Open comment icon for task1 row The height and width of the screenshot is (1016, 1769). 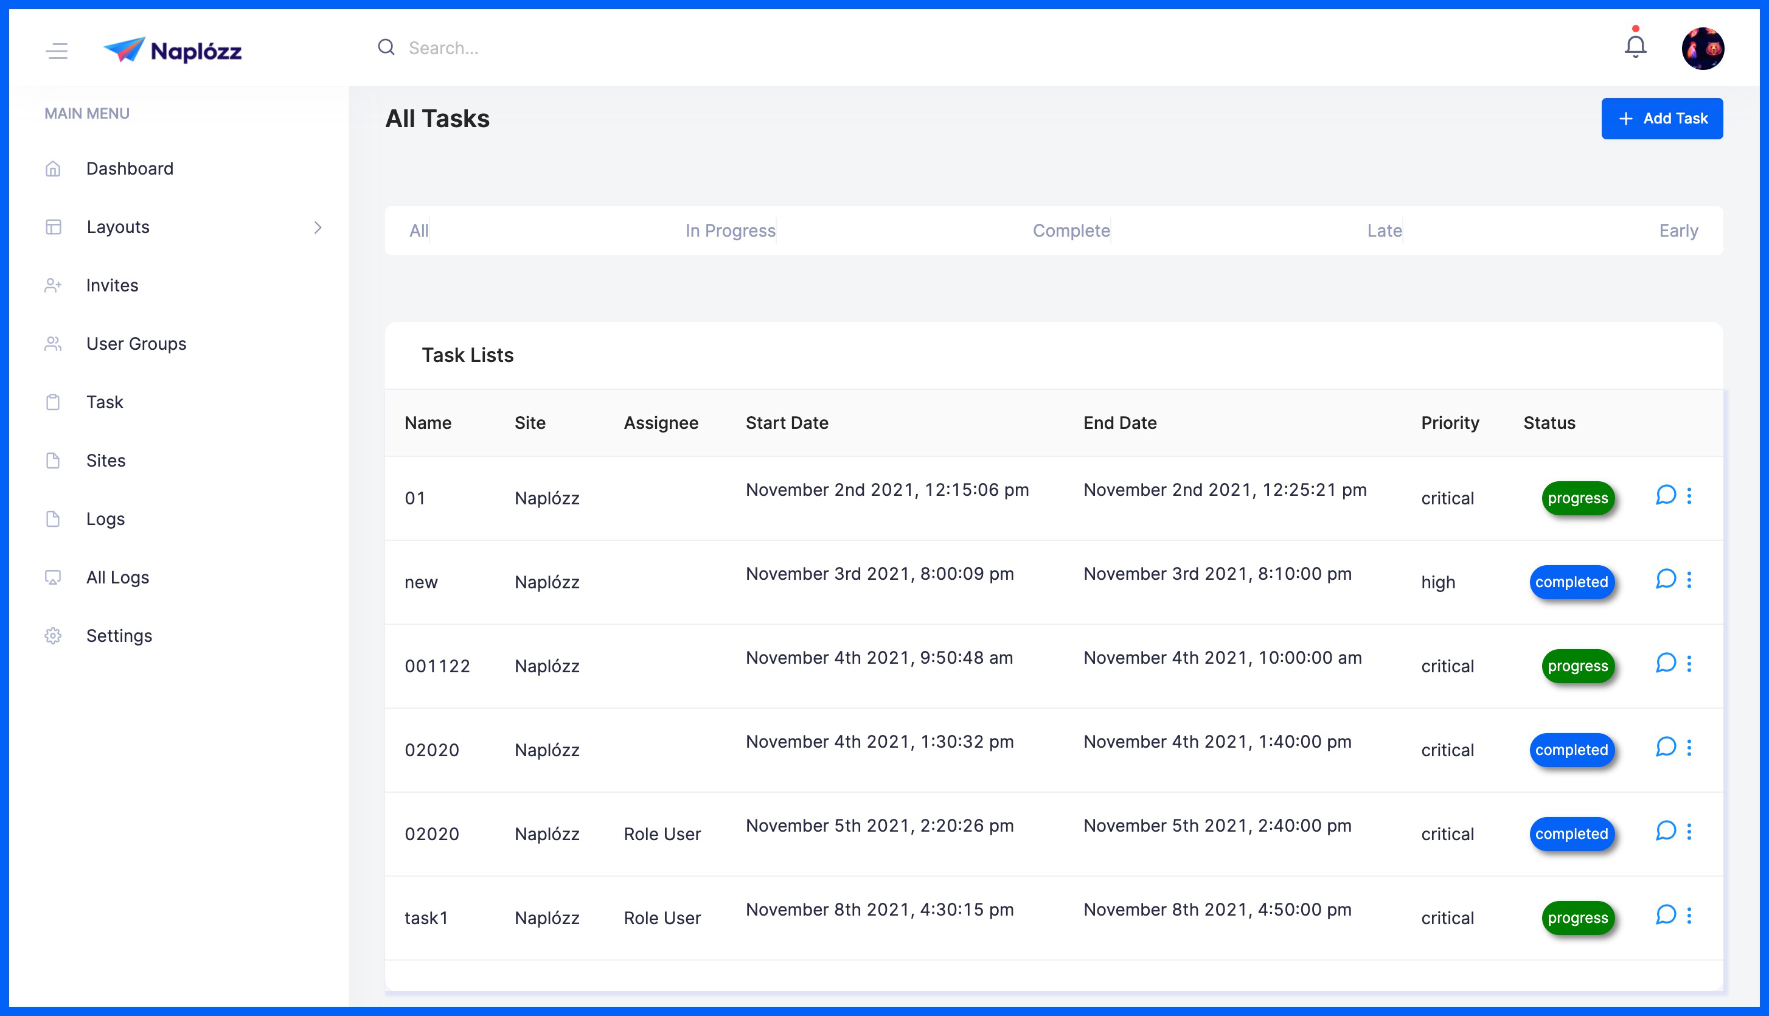pos(1665,915)
